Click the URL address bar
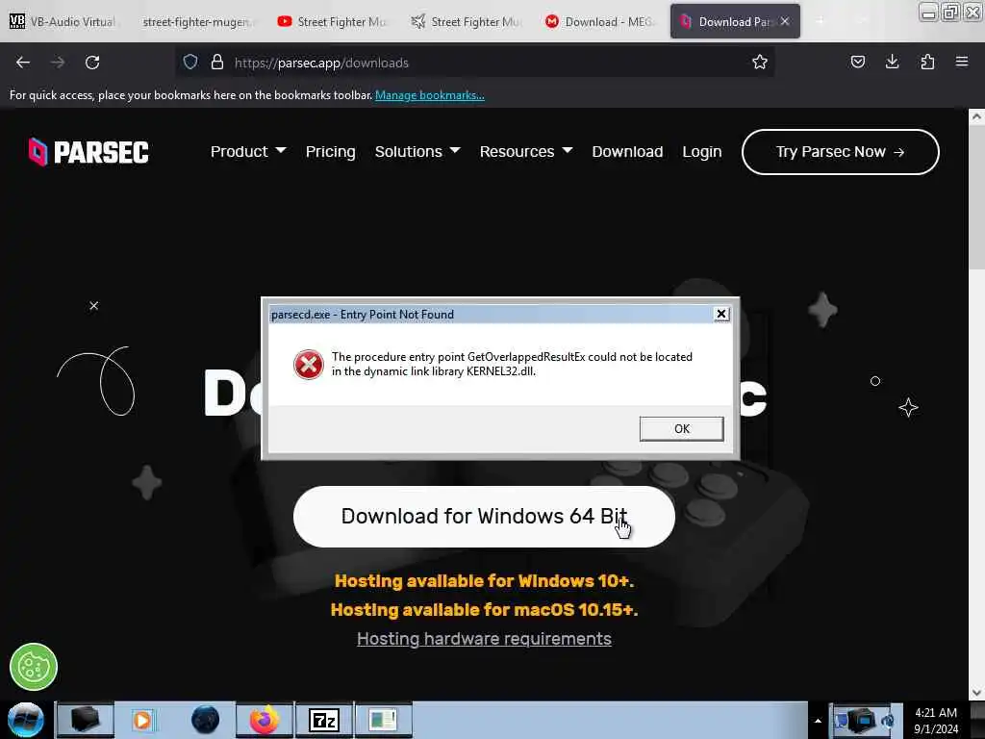This screenshot has height=739, width=985. (477, 63)
